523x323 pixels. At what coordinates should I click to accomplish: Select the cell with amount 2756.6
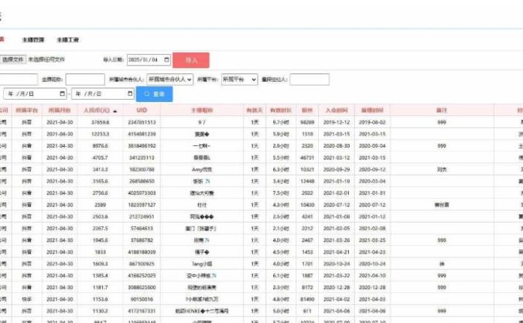[x=101, y=193]
